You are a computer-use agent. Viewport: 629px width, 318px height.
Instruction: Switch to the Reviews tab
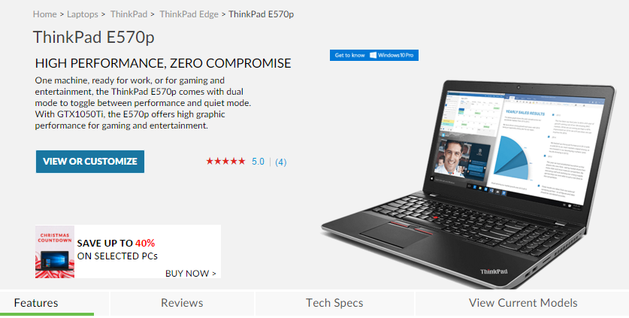pos(182,303)
